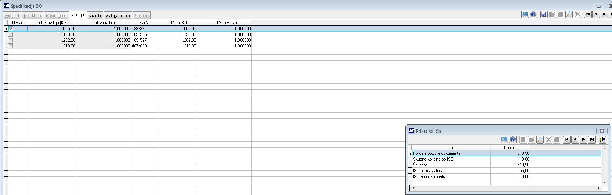
Task: Open the Zaloga ostalo tab
Action: click(118, 15)
